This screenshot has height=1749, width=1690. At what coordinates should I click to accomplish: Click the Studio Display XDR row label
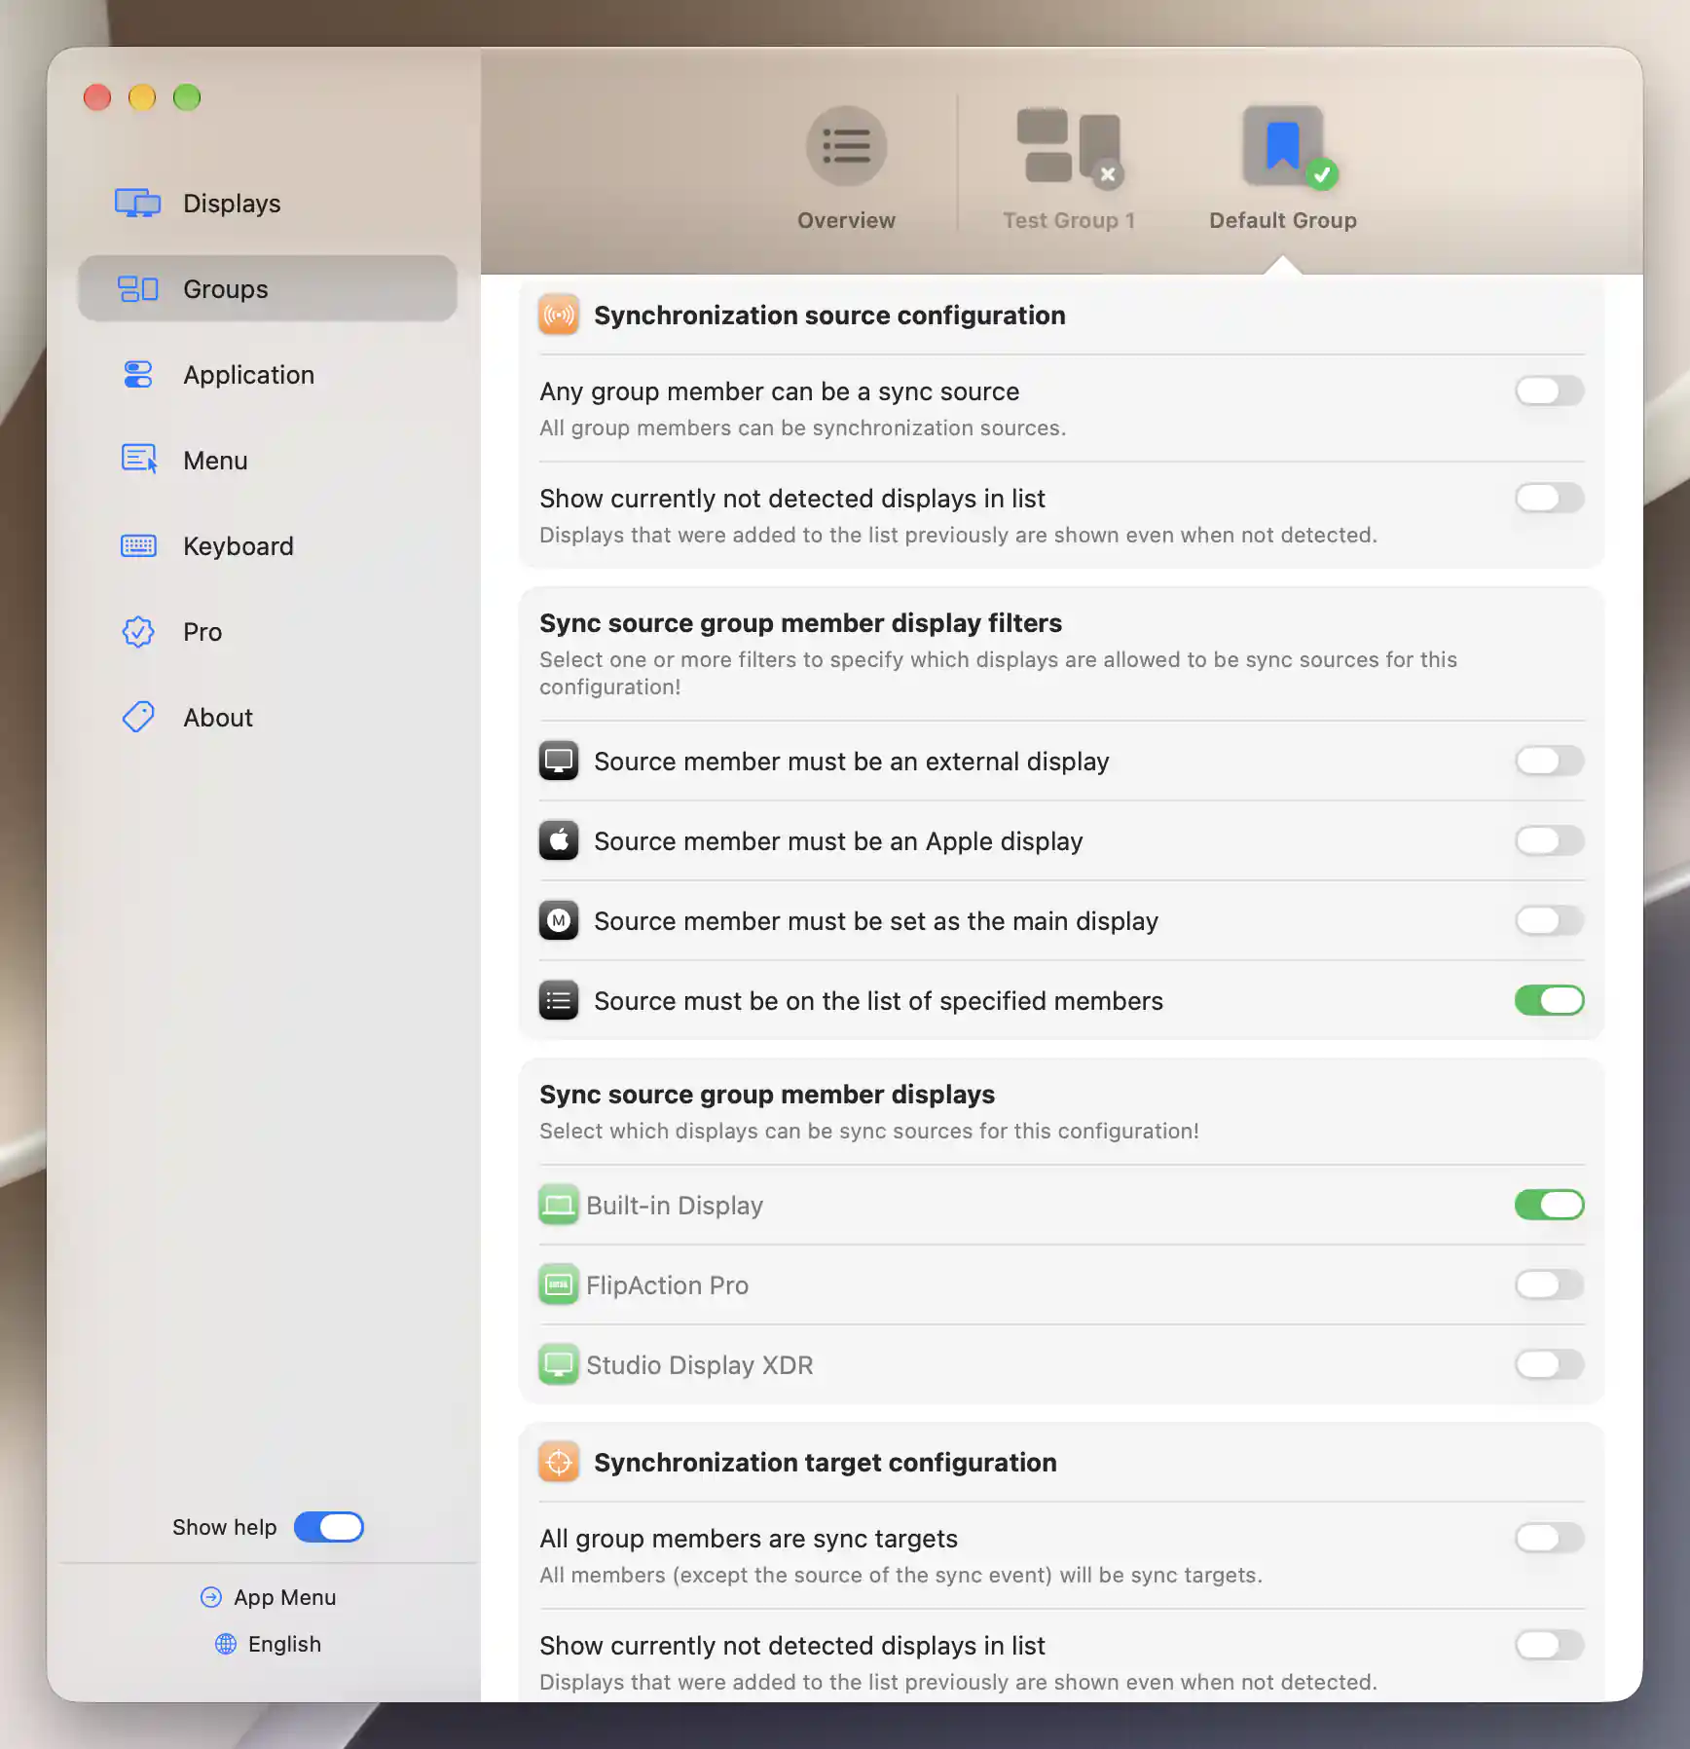699,1365
